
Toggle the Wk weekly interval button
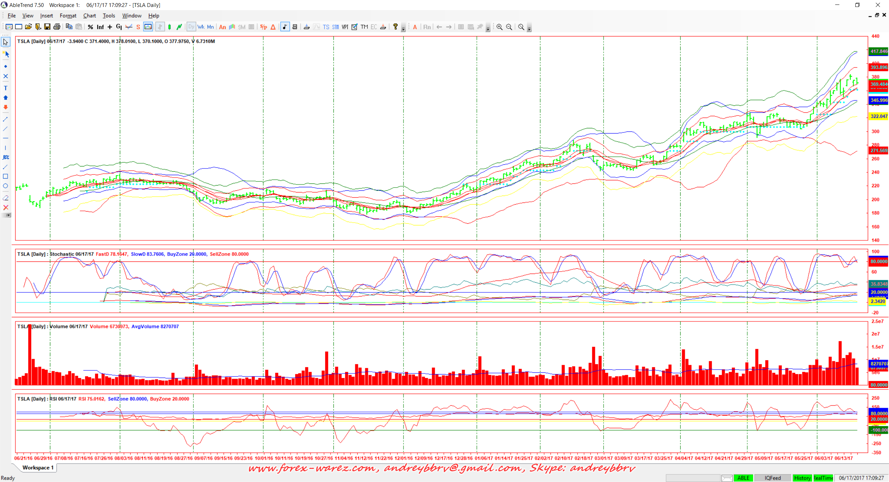201,27
